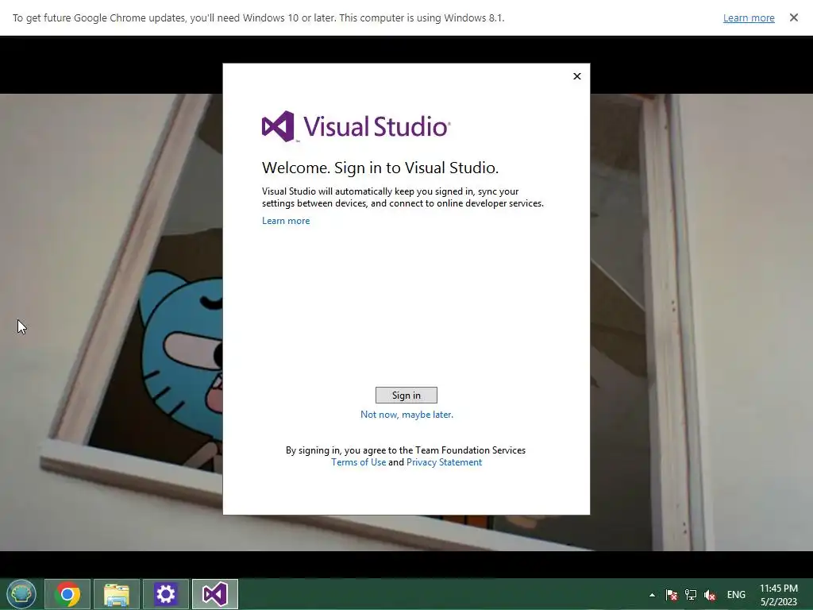Close the Visual Studio sign-in dialog
Viewport: 813px width, 610px height.
click(576, 76)
